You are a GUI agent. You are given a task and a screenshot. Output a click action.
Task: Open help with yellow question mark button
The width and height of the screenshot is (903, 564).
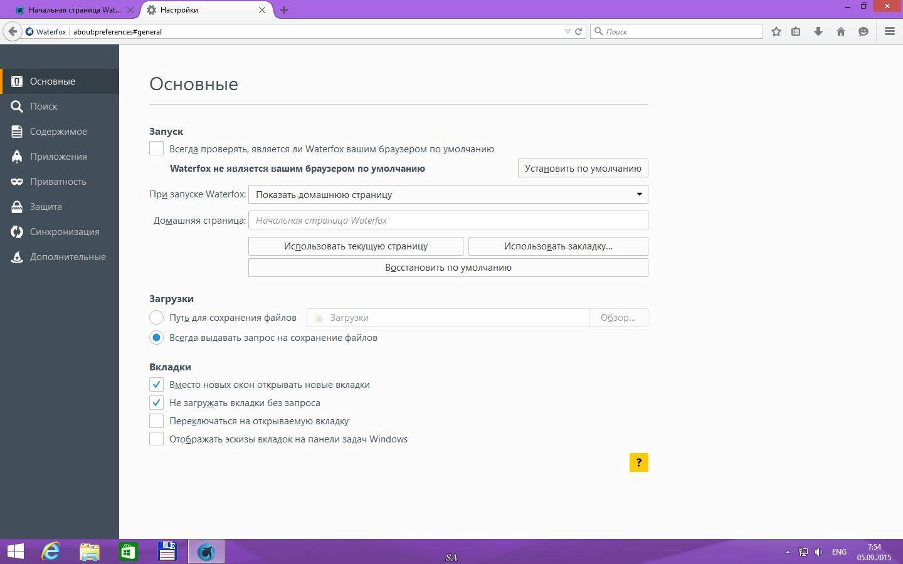(638, 462)
